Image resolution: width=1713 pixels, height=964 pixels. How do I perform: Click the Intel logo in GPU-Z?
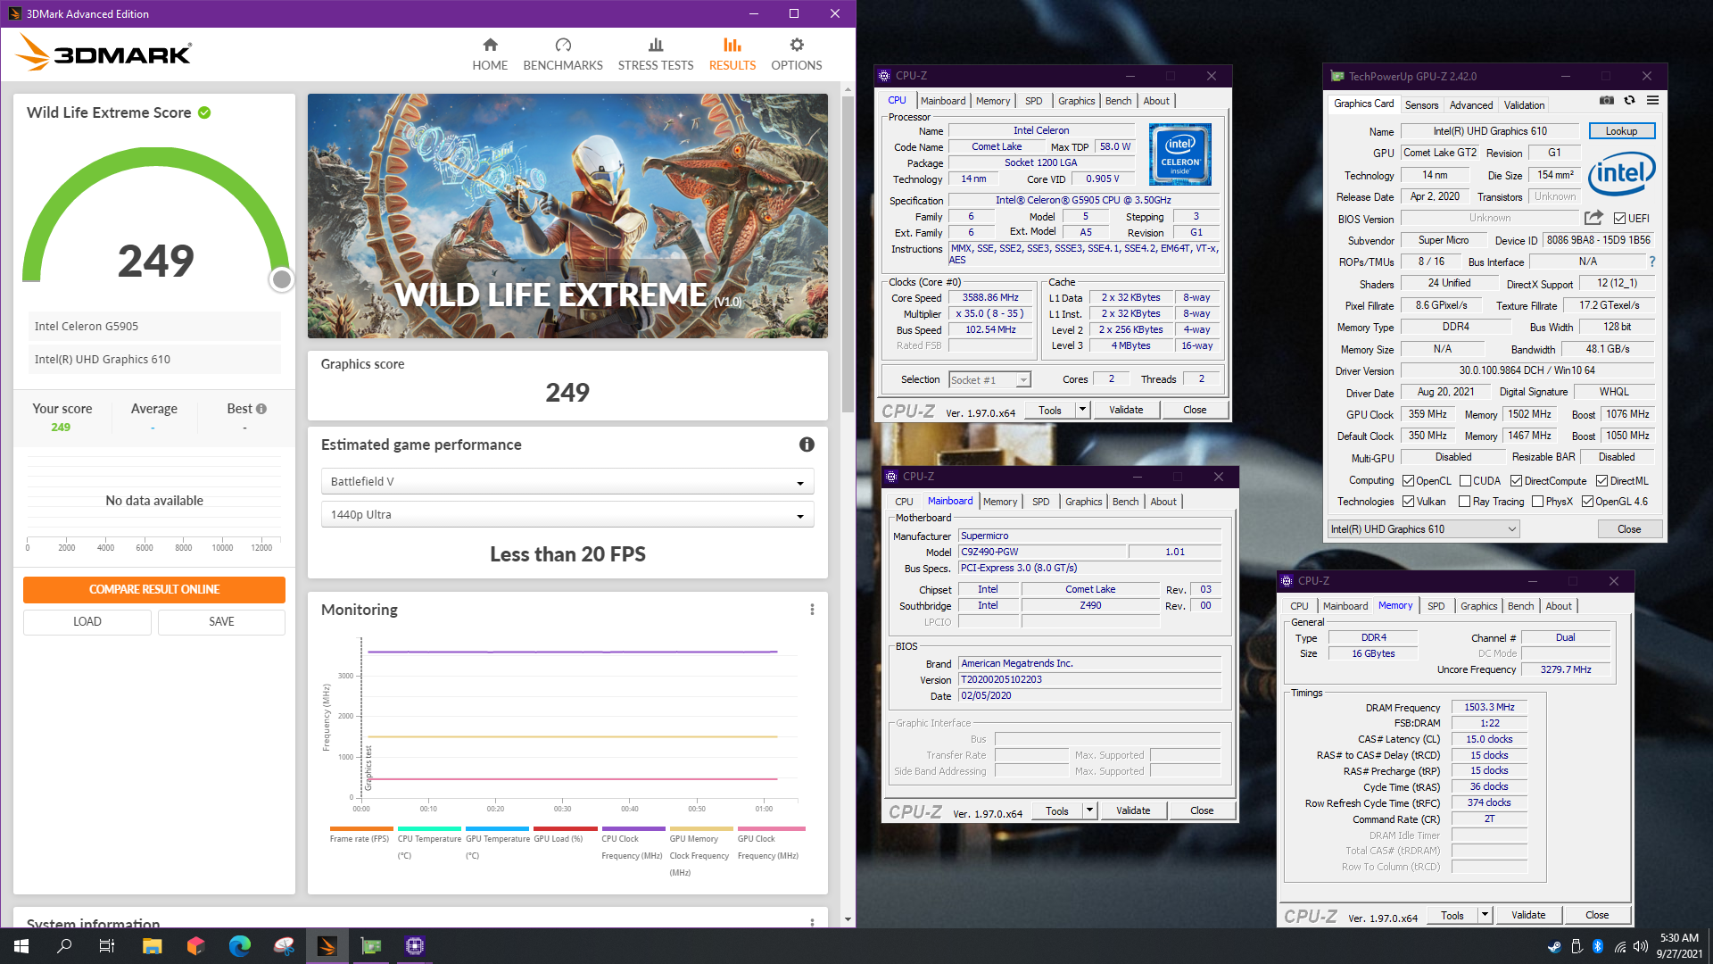[1621, 172]
